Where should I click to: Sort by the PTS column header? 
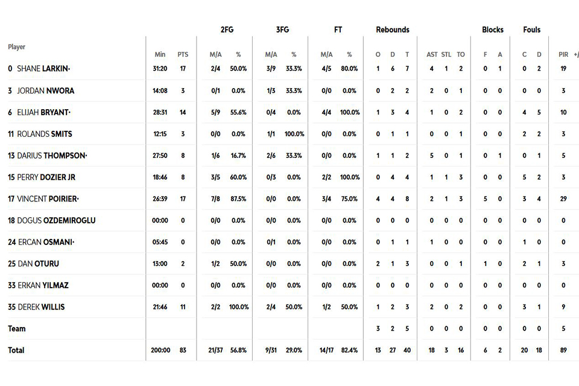[x=183, y=54]
